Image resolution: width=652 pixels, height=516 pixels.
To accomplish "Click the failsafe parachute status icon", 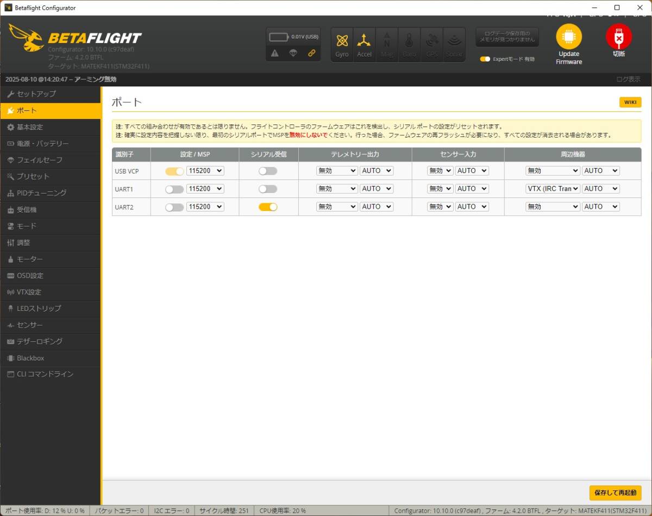I will click(x=293, y=53).
